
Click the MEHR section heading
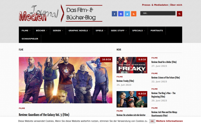click(x=119, y=50)
